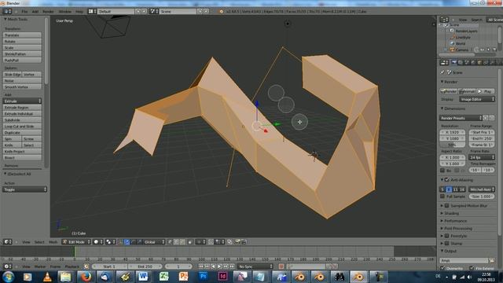Open Firefox from the taskbar
This screenshot has width=503, height=283.
(86, 277)
